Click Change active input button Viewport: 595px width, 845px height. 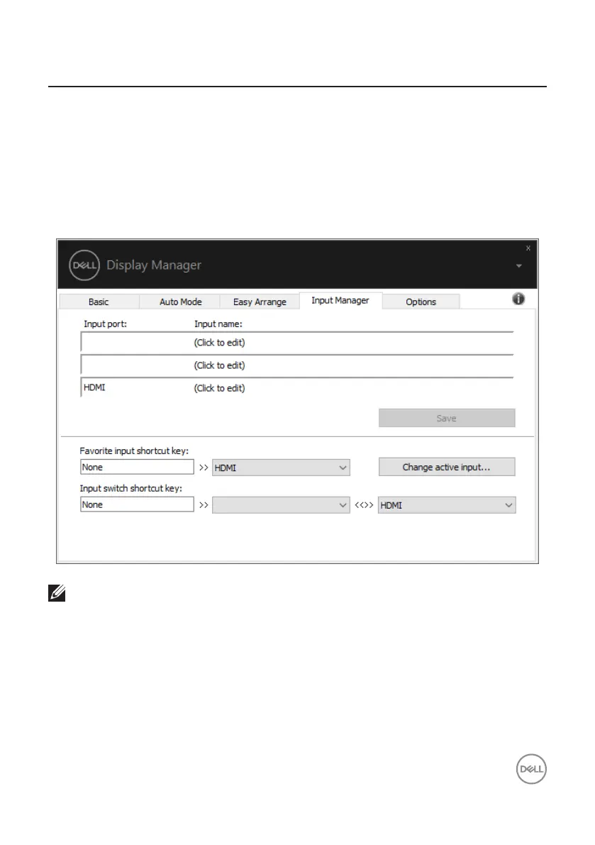pyautogui.click(x=447, y=468)
